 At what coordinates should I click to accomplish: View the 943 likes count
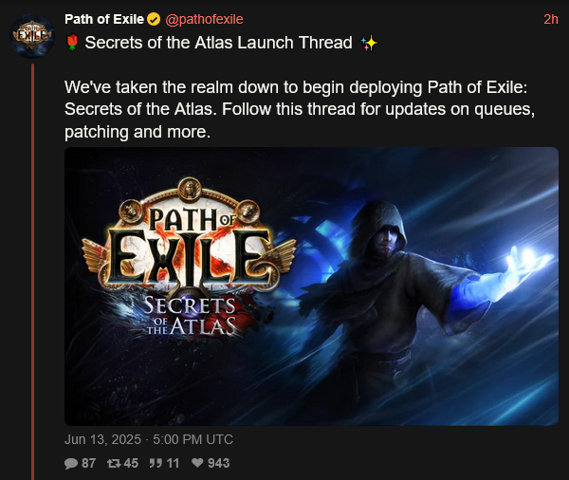tap(218, 463)
